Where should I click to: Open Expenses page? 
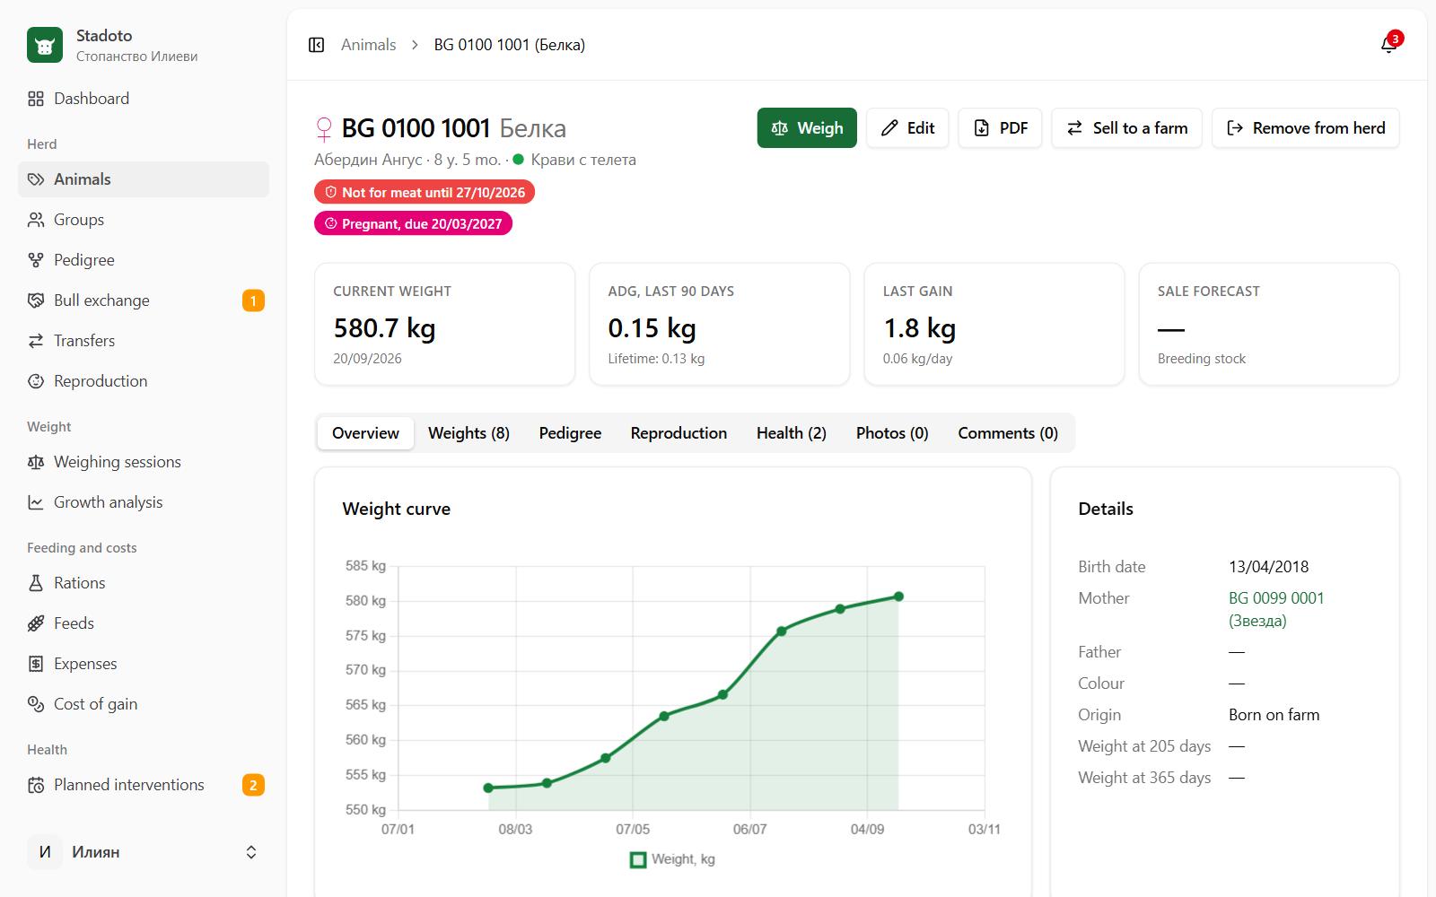pos(144,664)
